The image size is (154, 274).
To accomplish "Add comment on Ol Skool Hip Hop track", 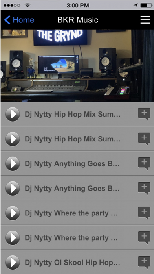I will pos(144,262).
